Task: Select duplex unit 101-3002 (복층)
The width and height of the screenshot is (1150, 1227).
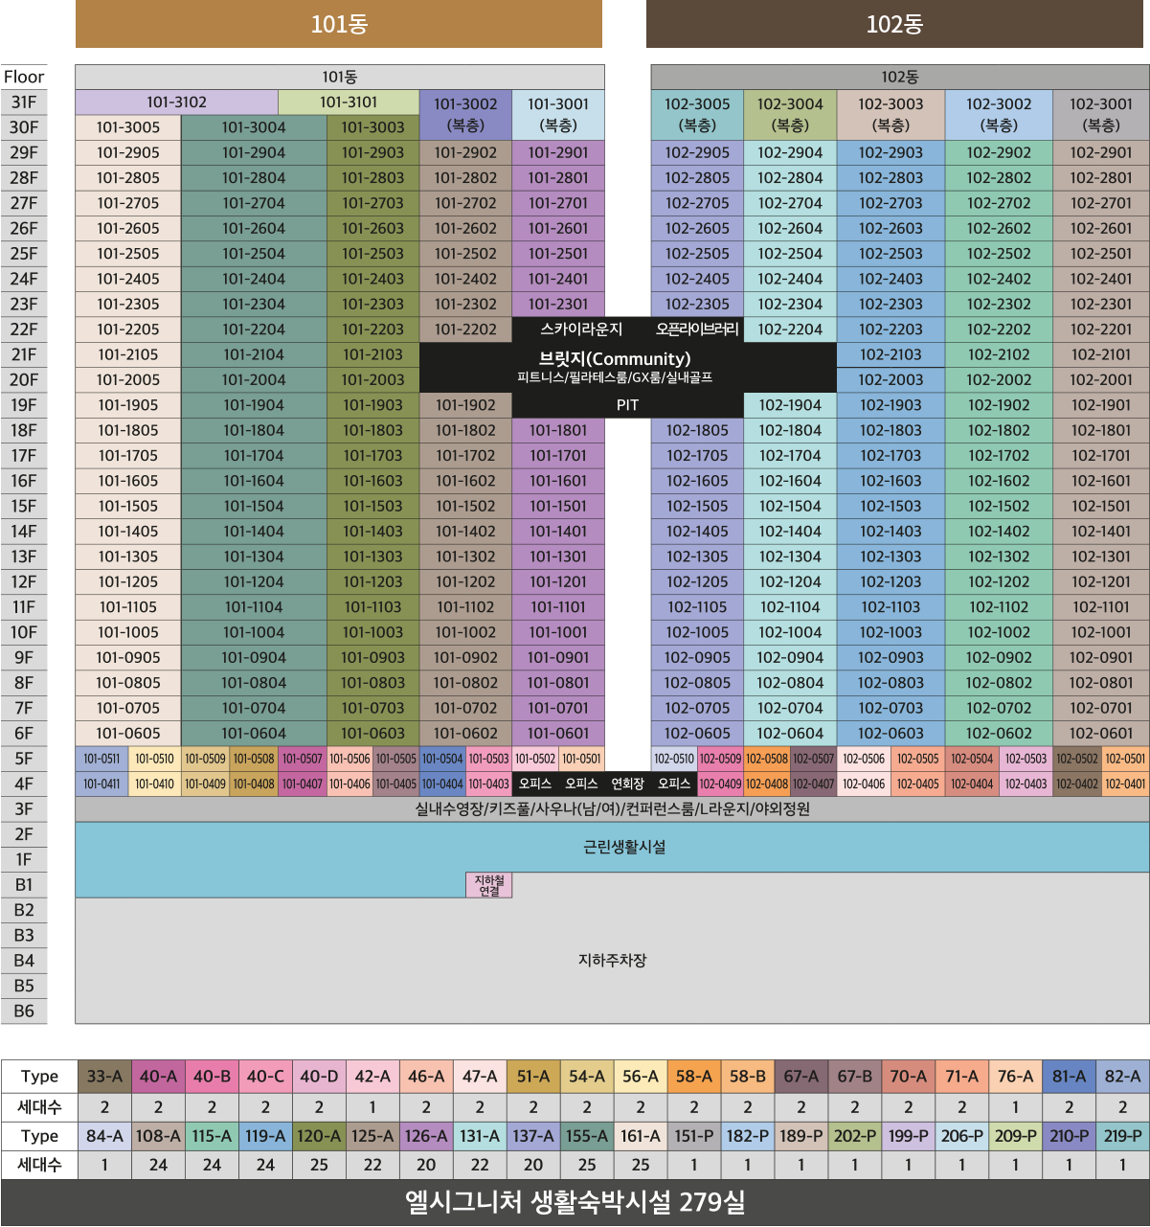Action: click(465, 115)
